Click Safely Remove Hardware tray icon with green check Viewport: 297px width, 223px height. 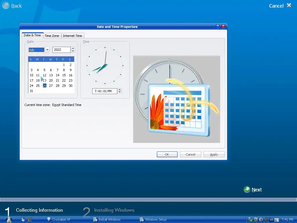click(250, 220)
